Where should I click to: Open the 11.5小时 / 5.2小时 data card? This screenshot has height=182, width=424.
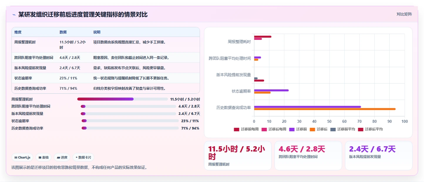pos(238,155)
